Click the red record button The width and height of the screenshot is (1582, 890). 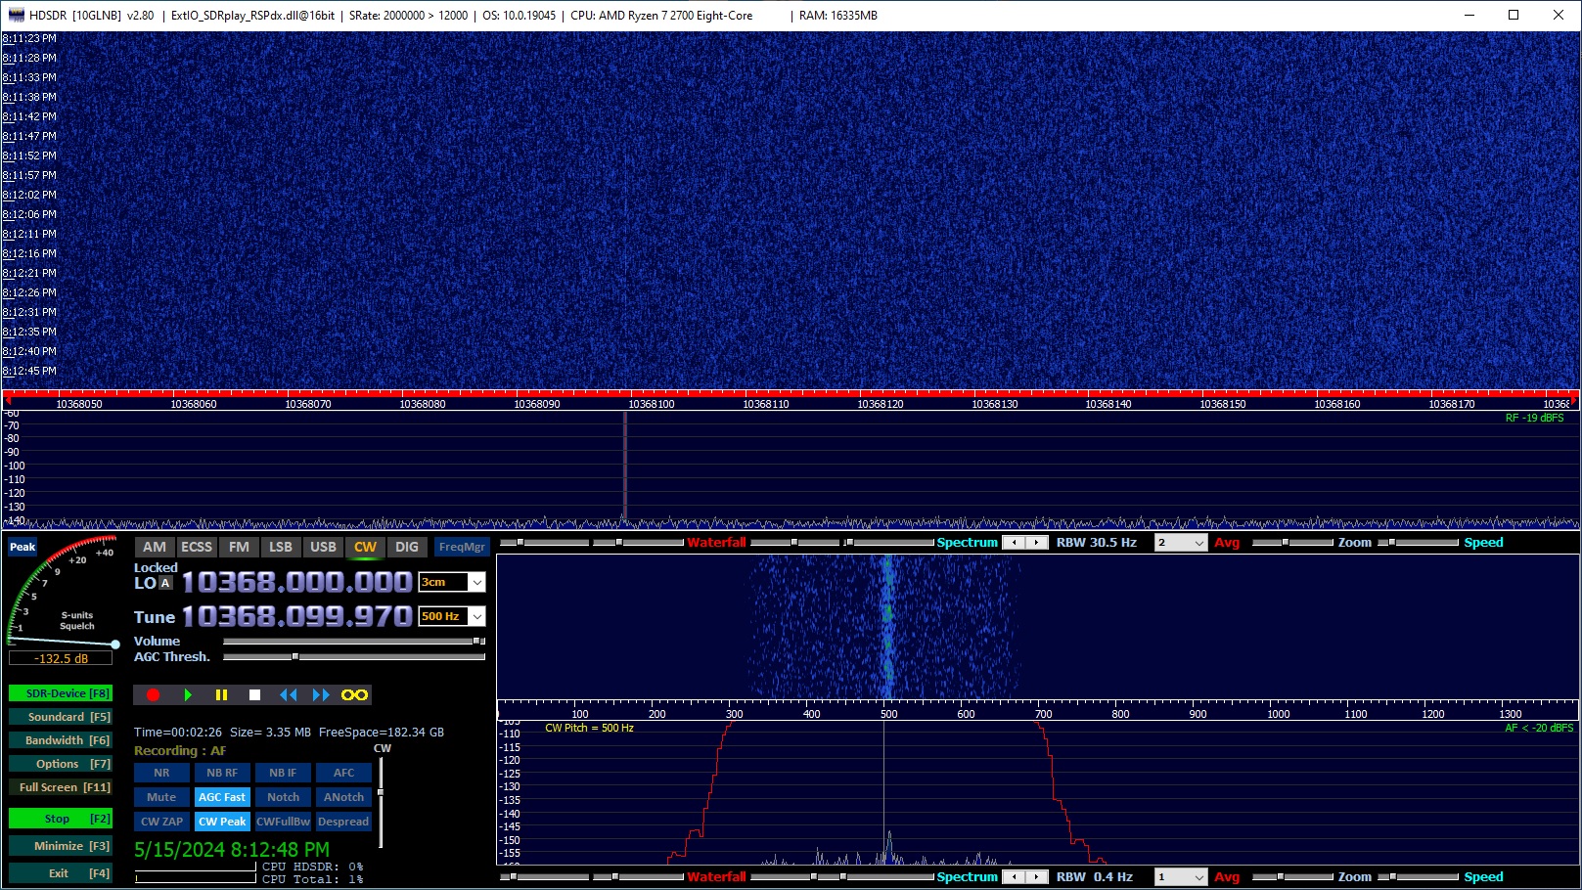(153, 695)
